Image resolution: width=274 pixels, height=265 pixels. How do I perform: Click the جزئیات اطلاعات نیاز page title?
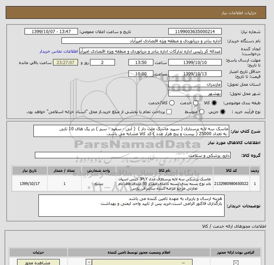tap(239, 13)
